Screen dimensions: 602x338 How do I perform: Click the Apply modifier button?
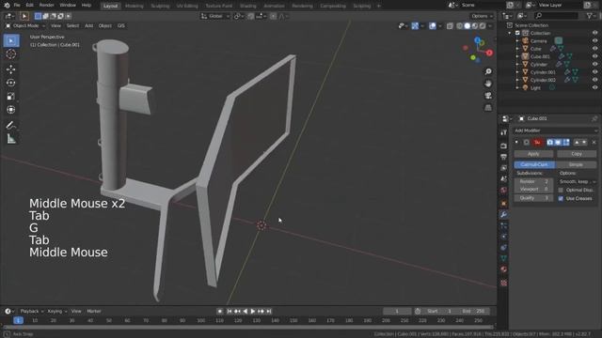point(533,154)
